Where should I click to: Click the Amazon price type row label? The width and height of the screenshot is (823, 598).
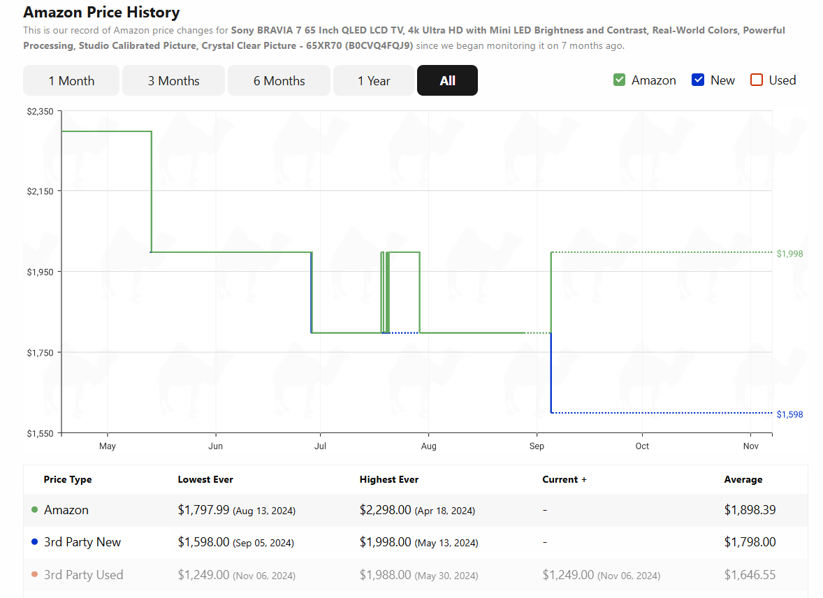click(x=66, y=510)
